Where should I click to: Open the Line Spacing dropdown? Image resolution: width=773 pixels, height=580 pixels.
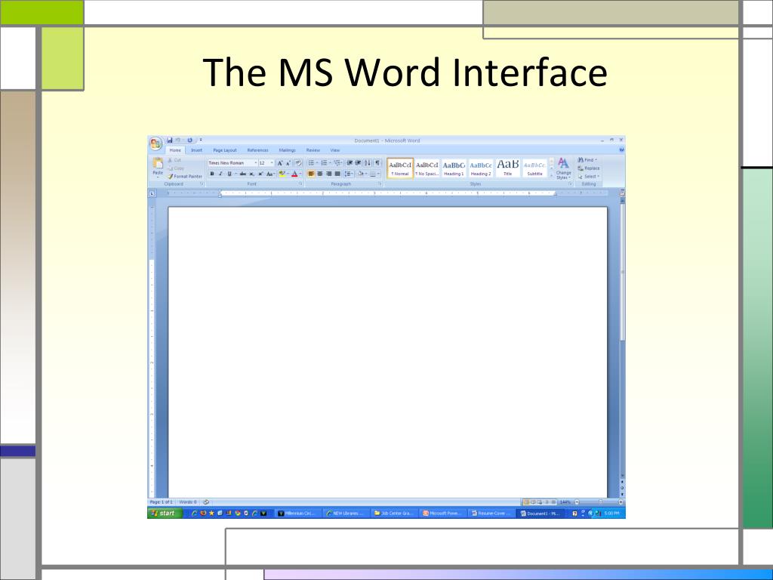(349, 174)
